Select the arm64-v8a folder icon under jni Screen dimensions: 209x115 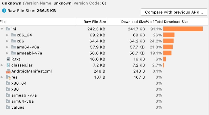point(14,47)
